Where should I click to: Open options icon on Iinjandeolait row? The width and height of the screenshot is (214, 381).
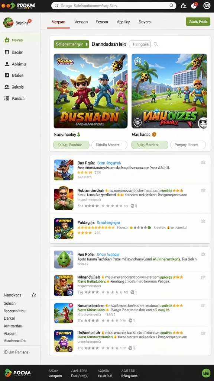(x=203, y=333)
